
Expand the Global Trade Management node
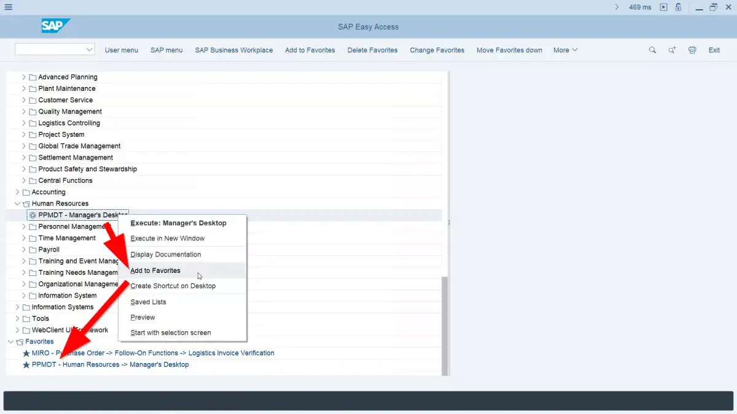pyautogui.click(x=24, y=147)
